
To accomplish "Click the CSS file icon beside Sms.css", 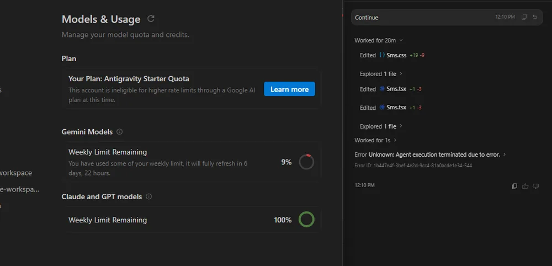I will (382, 55).
